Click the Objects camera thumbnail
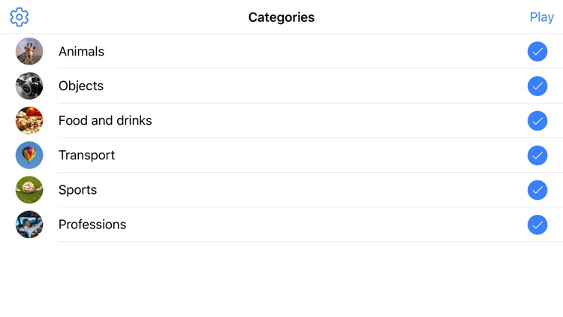 pos(29,86)
